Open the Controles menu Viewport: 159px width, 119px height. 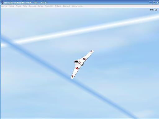click(x=66, y=6)
